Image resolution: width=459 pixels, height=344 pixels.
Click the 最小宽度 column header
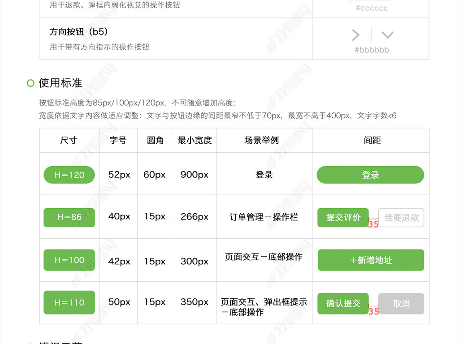(195, 140)
